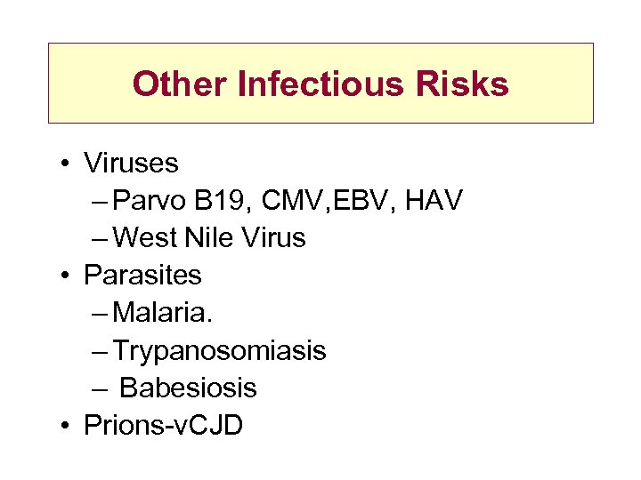This screenshot has height=480, width=641.
Task: Click the "Babesiosis" sub-item
Action: tap(188, 388)
